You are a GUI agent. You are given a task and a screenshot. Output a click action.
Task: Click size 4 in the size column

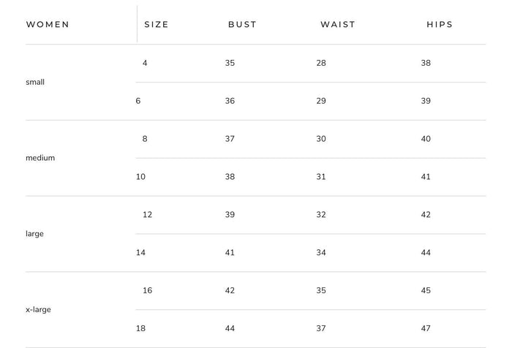click(145, 63)
